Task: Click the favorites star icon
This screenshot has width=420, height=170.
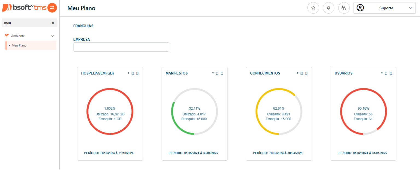Action: [x=313, y=8]
